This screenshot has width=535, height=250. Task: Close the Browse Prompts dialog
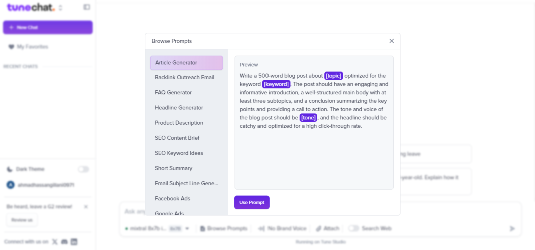392,41
